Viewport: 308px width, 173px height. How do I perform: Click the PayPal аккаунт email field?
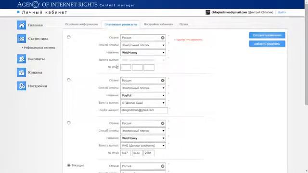(x=144, y=110)
